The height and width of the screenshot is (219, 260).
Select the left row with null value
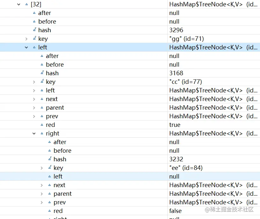tap(130, 176)
